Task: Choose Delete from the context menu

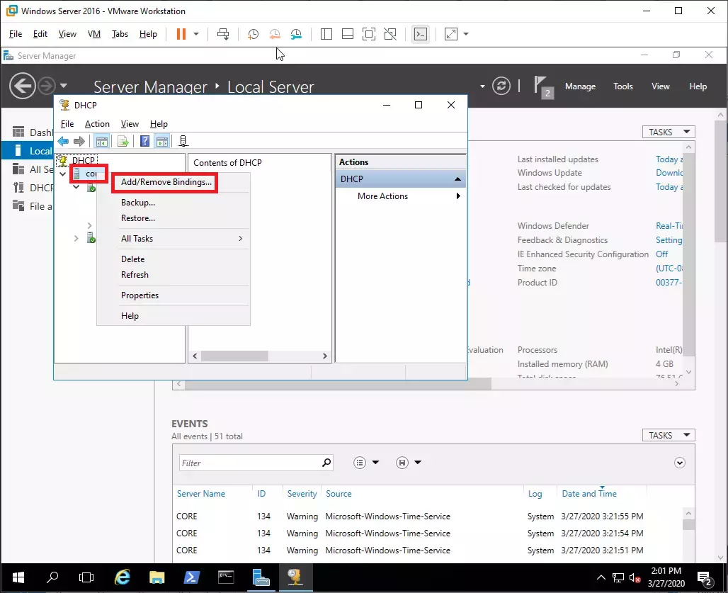Action: 133,259
